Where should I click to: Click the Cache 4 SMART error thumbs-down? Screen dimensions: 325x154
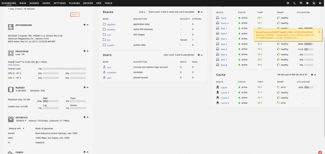coord(279,103)
